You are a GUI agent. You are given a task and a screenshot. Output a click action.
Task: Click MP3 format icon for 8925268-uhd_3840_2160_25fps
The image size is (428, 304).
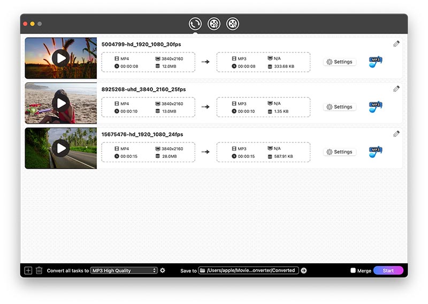tap(376, 107)
